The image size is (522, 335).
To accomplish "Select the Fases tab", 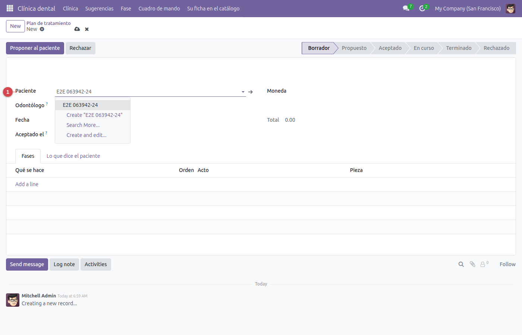I will tap(28, 156).
